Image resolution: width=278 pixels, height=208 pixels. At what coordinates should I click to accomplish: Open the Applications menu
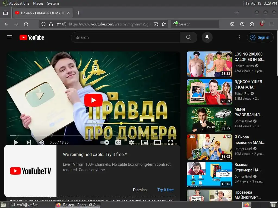[19, 3]
